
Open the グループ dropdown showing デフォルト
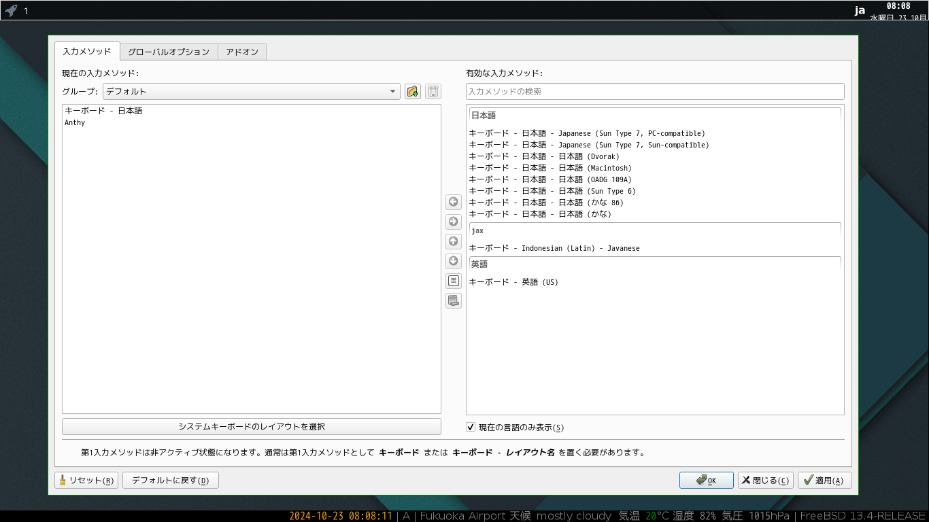251,92
